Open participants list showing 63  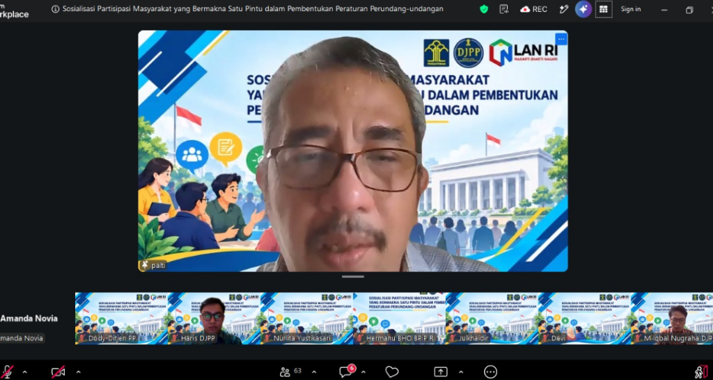291,372
